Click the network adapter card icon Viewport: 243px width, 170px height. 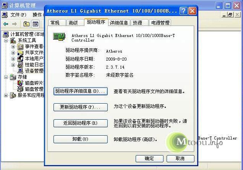click(59, 37)
